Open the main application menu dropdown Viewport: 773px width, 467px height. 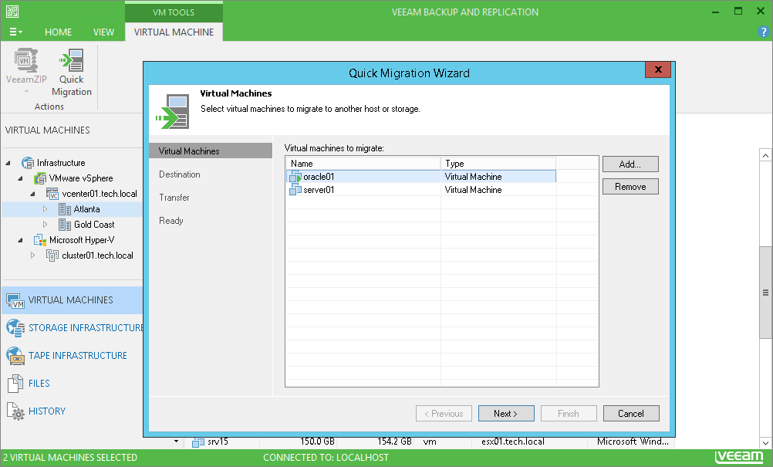coord(15,32)
